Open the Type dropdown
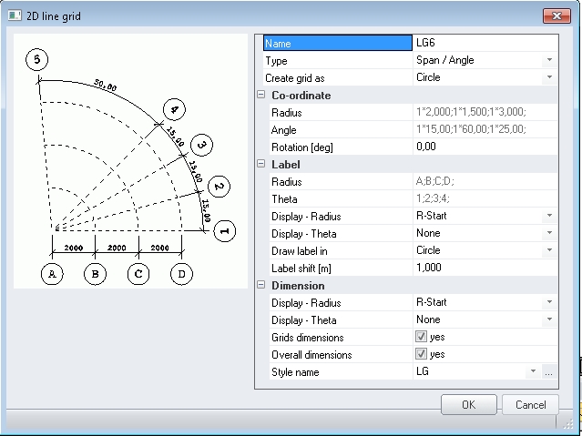 click(550, 60)
